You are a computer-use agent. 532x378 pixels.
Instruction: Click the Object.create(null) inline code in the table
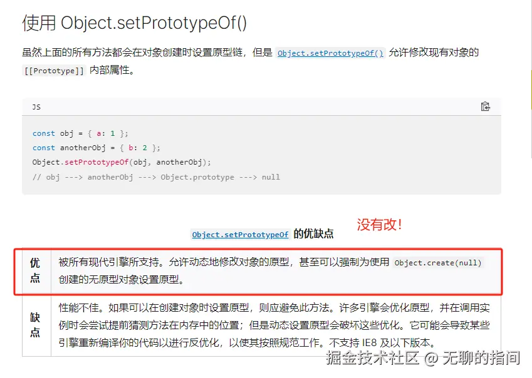438,262
